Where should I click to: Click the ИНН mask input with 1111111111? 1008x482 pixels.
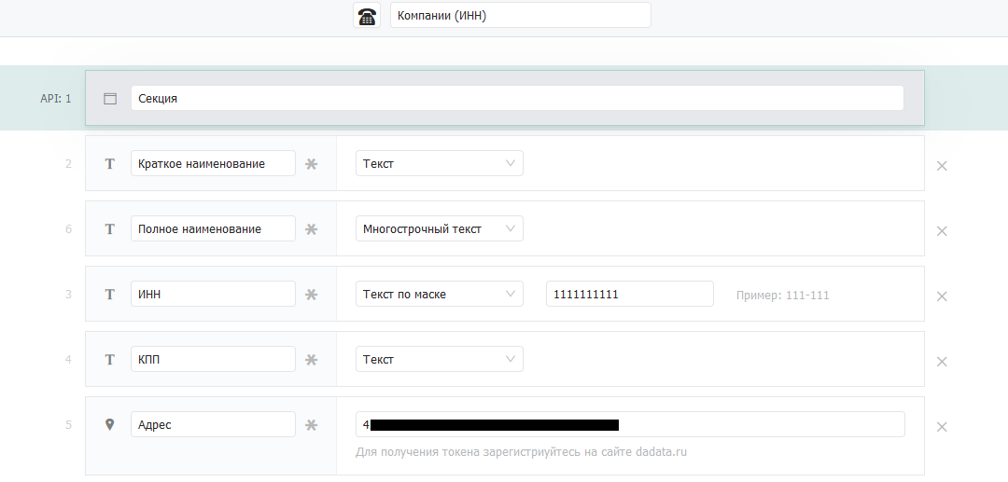click(629, 294)
